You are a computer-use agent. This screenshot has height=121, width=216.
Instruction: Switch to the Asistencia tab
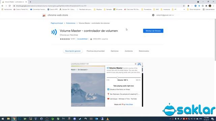pyautogui.click(x=129, y=51)
